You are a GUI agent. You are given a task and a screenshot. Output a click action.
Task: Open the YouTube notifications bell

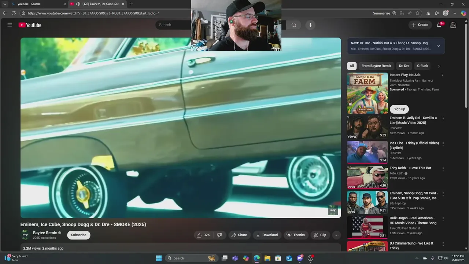tap(439, 25)
